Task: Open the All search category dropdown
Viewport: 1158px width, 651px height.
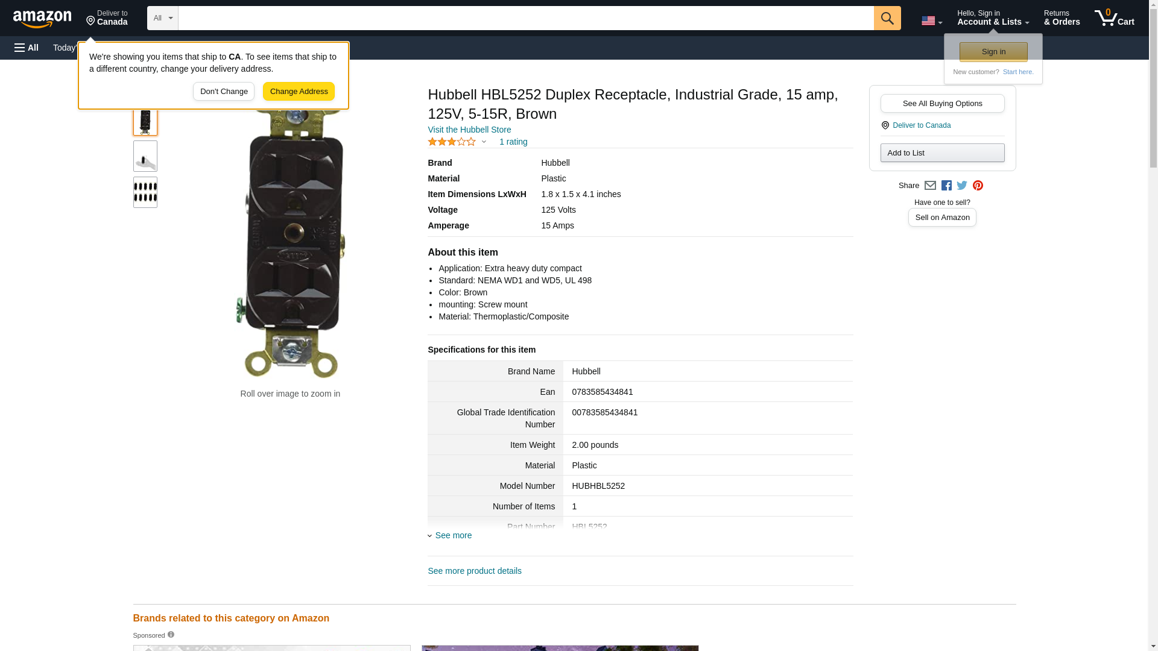Action: [162, 18]
